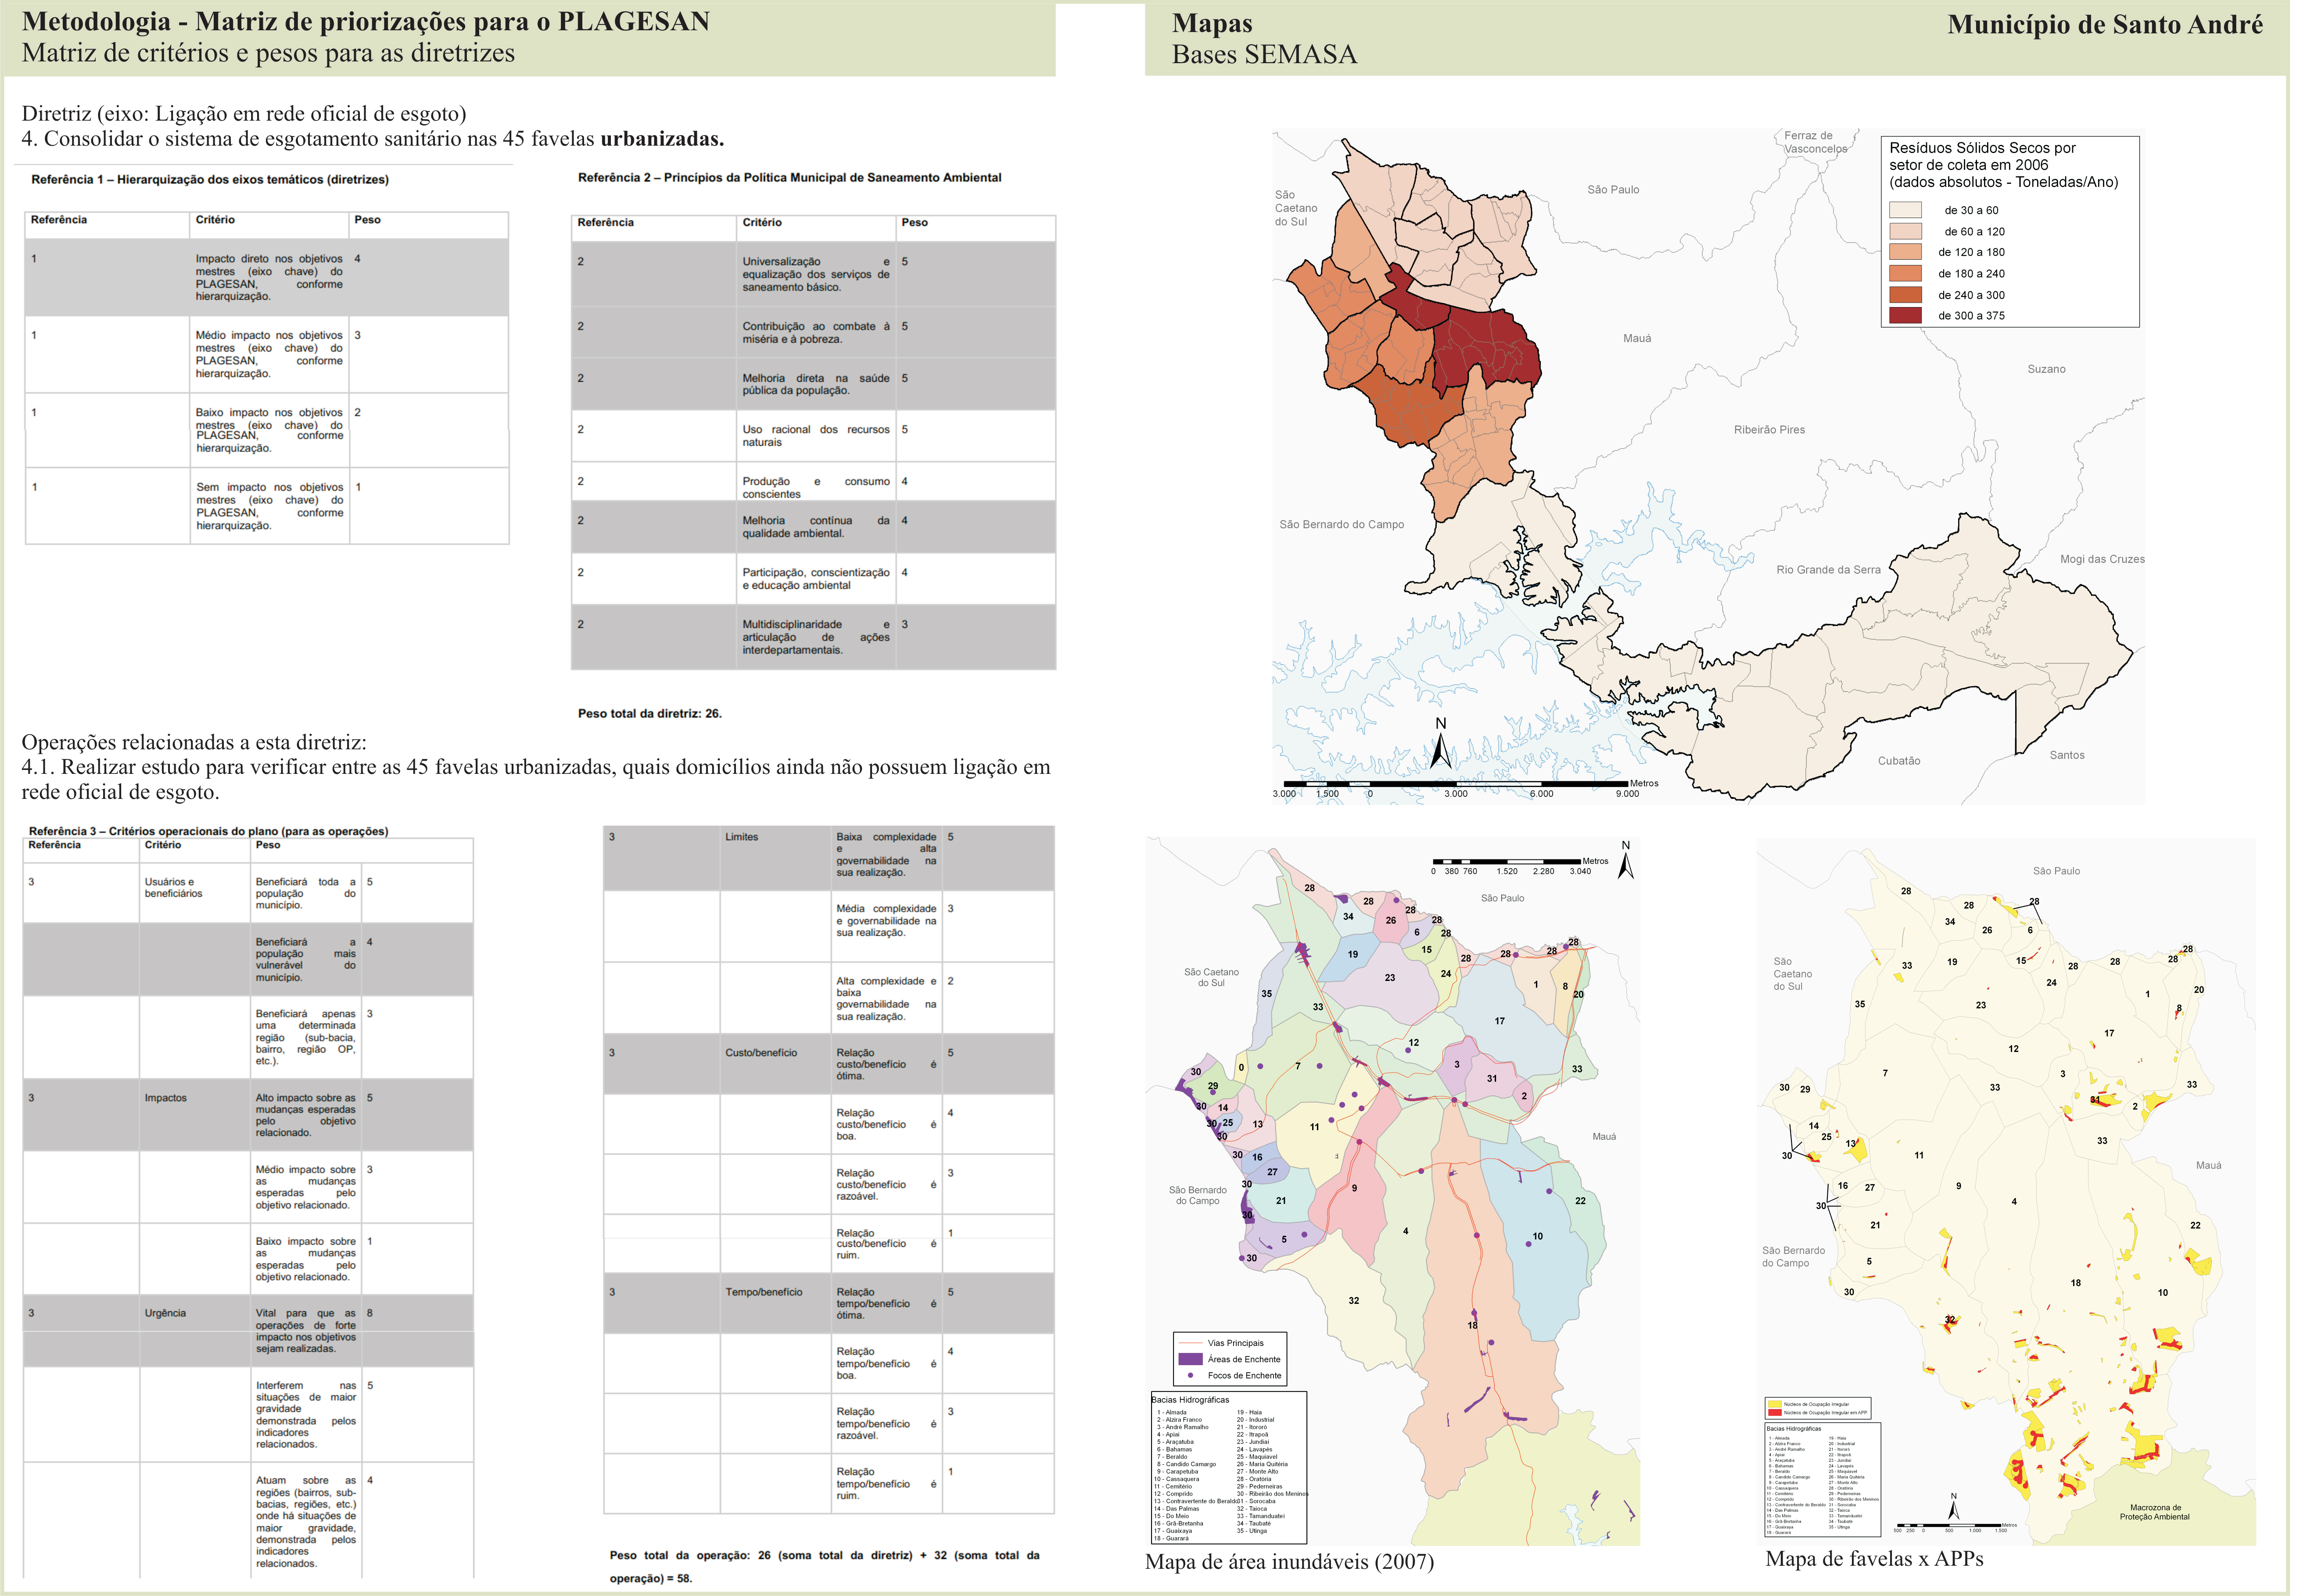Click the 'Matriz de critérios e pesos para as diretrizes' subtitle
2307x1596 pixels.
(x=268, y=53)
